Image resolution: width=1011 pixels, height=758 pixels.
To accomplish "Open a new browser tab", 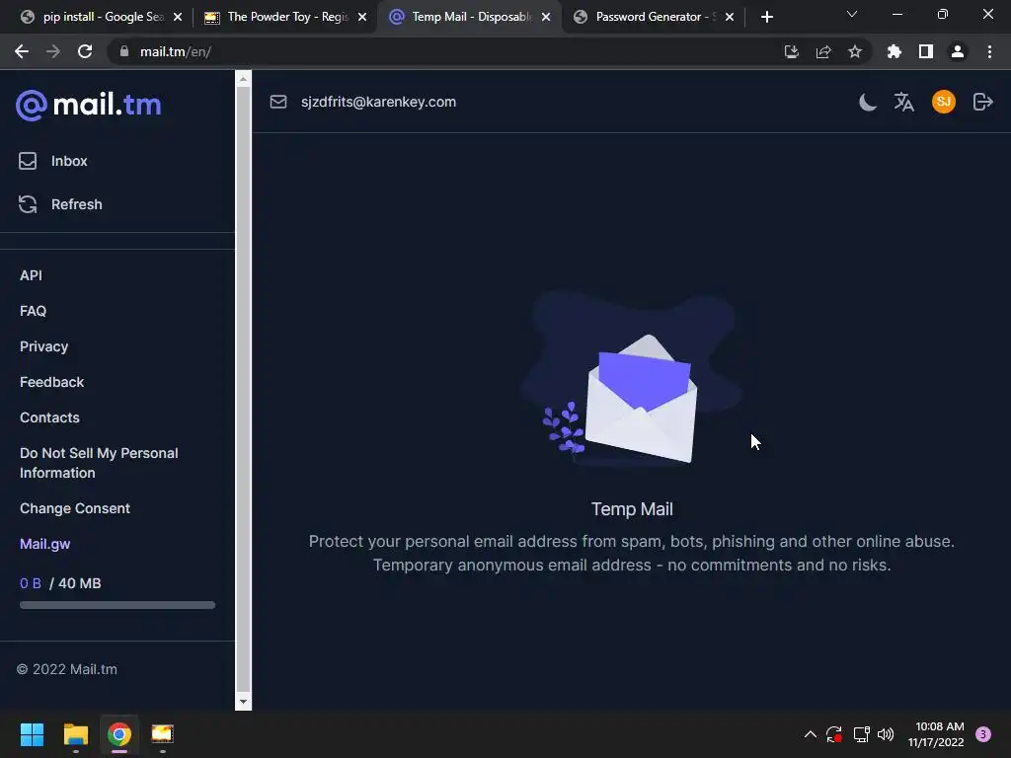I will coord(766,18).
